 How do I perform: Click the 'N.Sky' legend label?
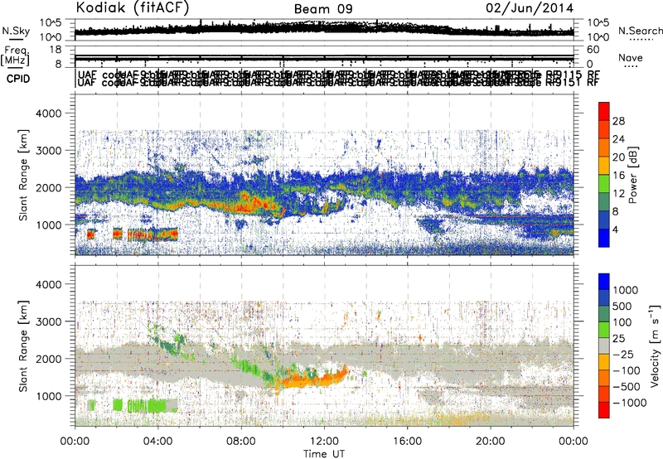[16, 31]
